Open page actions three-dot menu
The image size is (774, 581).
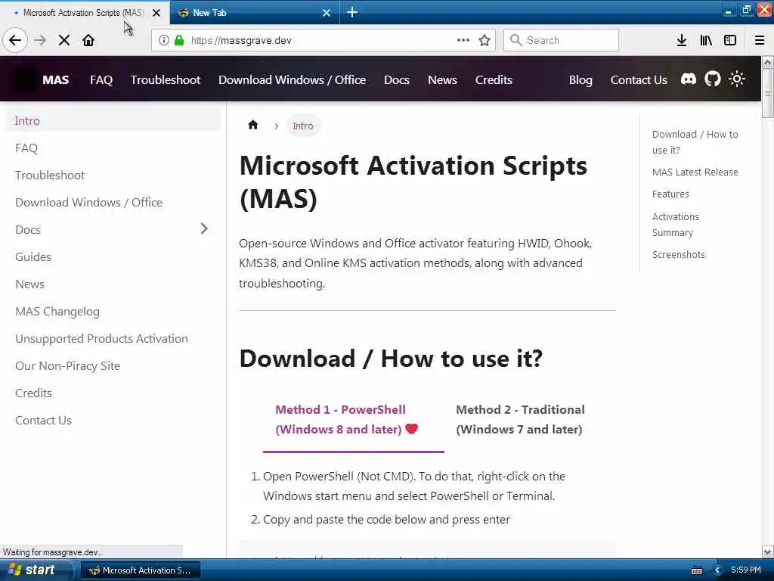[463, 40]
